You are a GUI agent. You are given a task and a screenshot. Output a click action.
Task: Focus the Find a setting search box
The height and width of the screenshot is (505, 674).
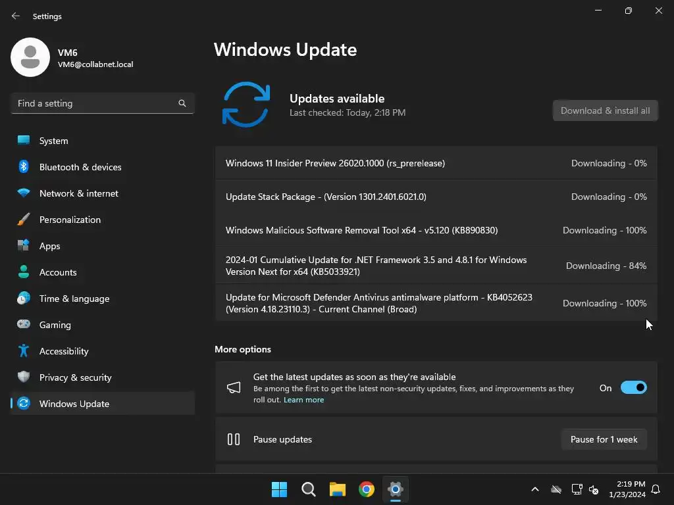[102, 103]
